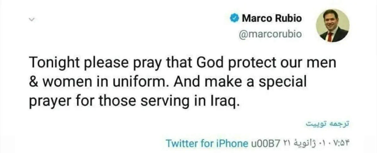
Task: Click the blue verified badge
Action: [x=235, y=18]
